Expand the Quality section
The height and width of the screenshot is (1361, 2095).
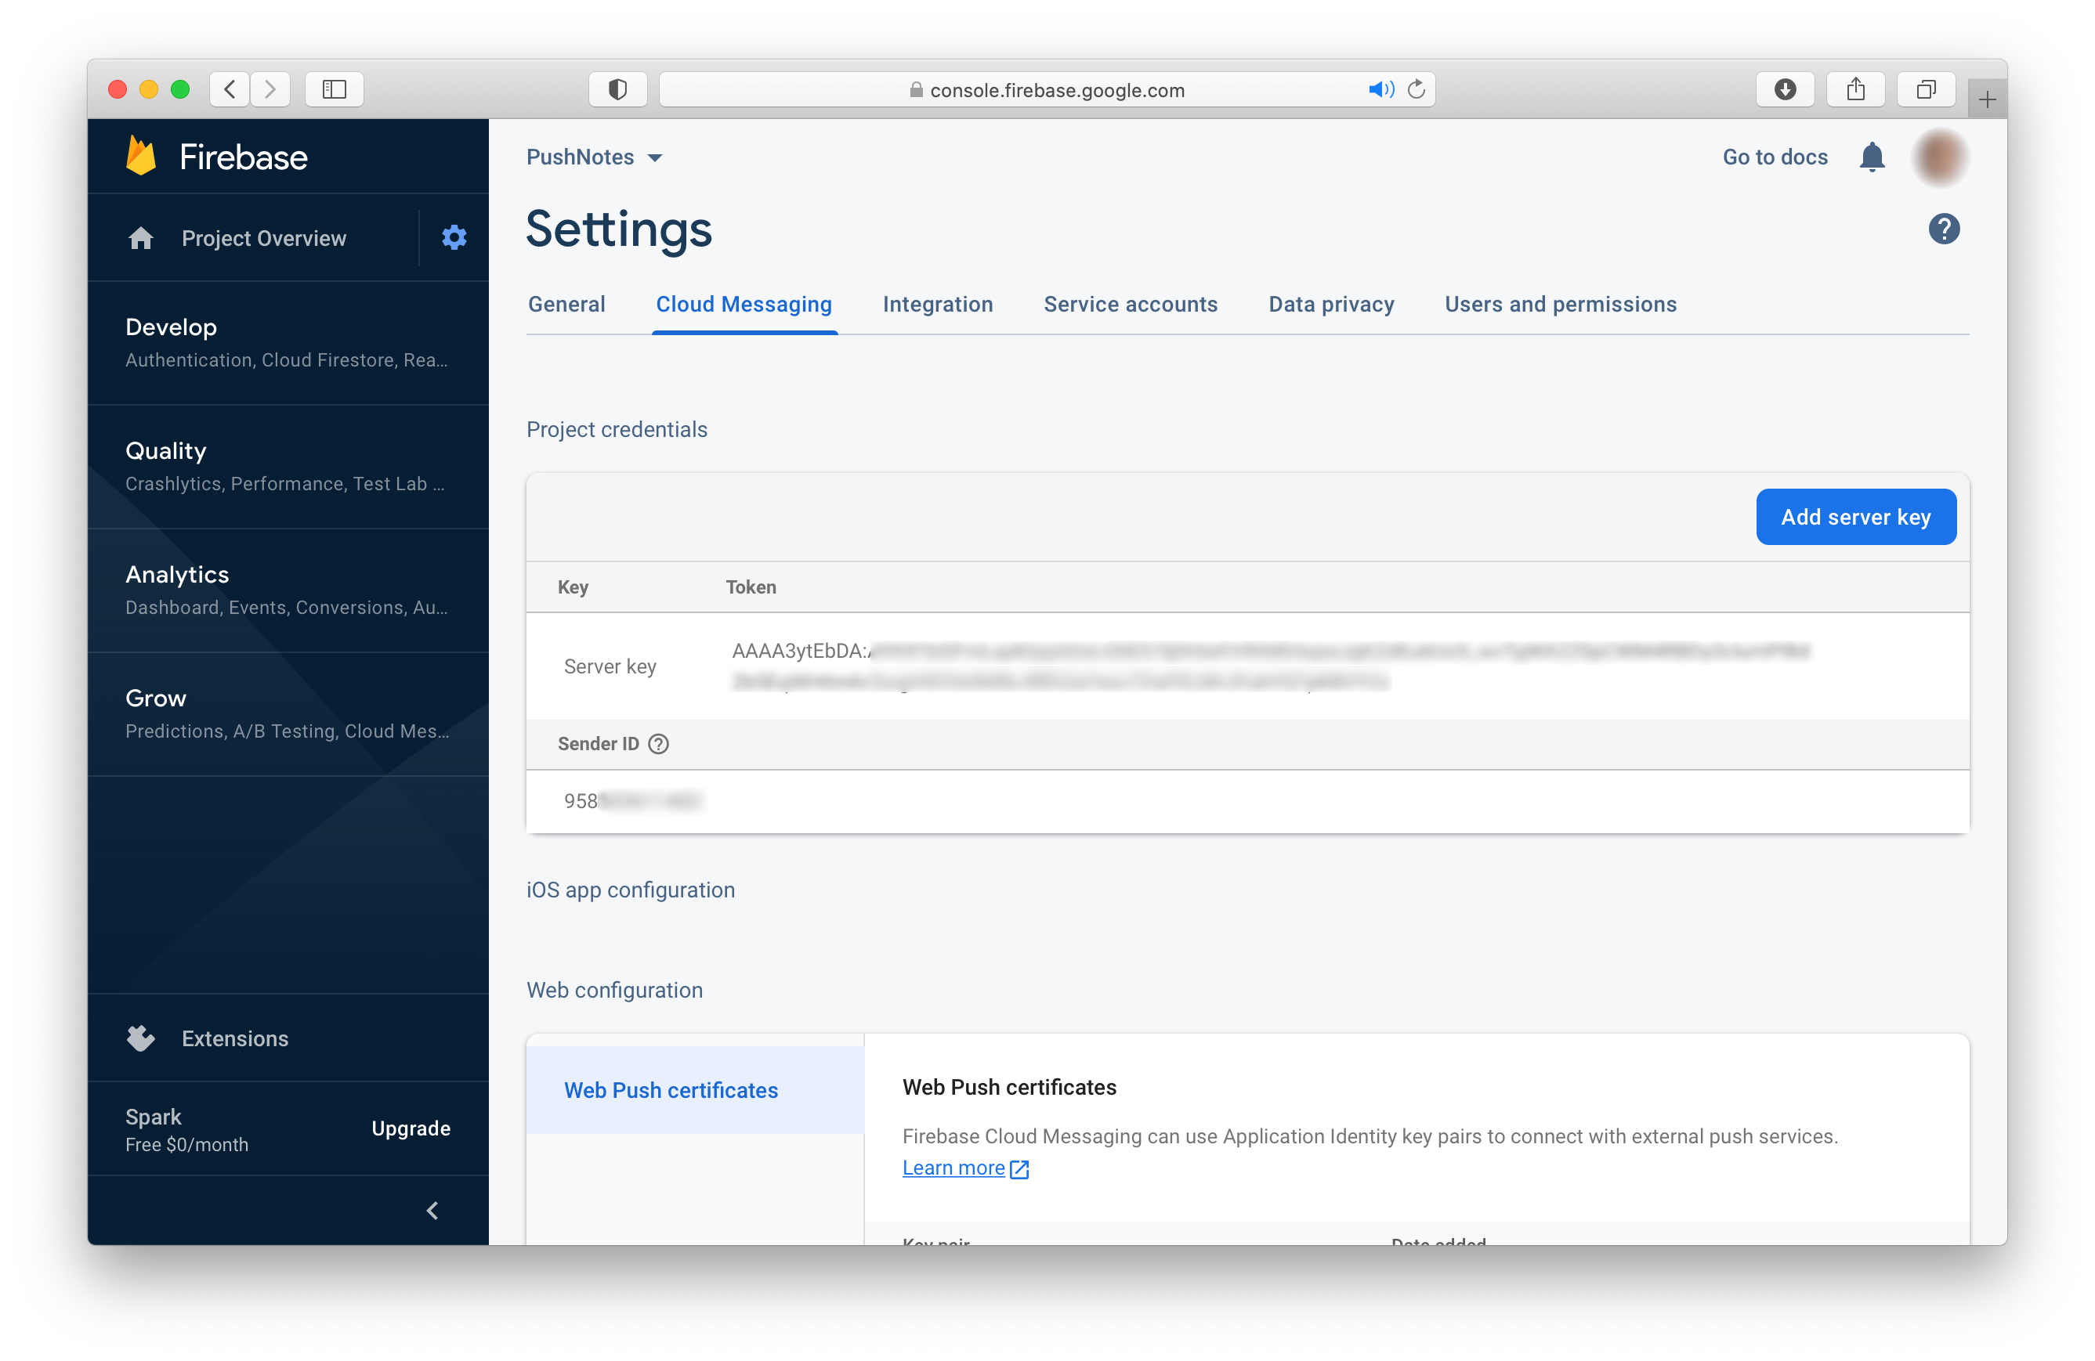[288, 468]
